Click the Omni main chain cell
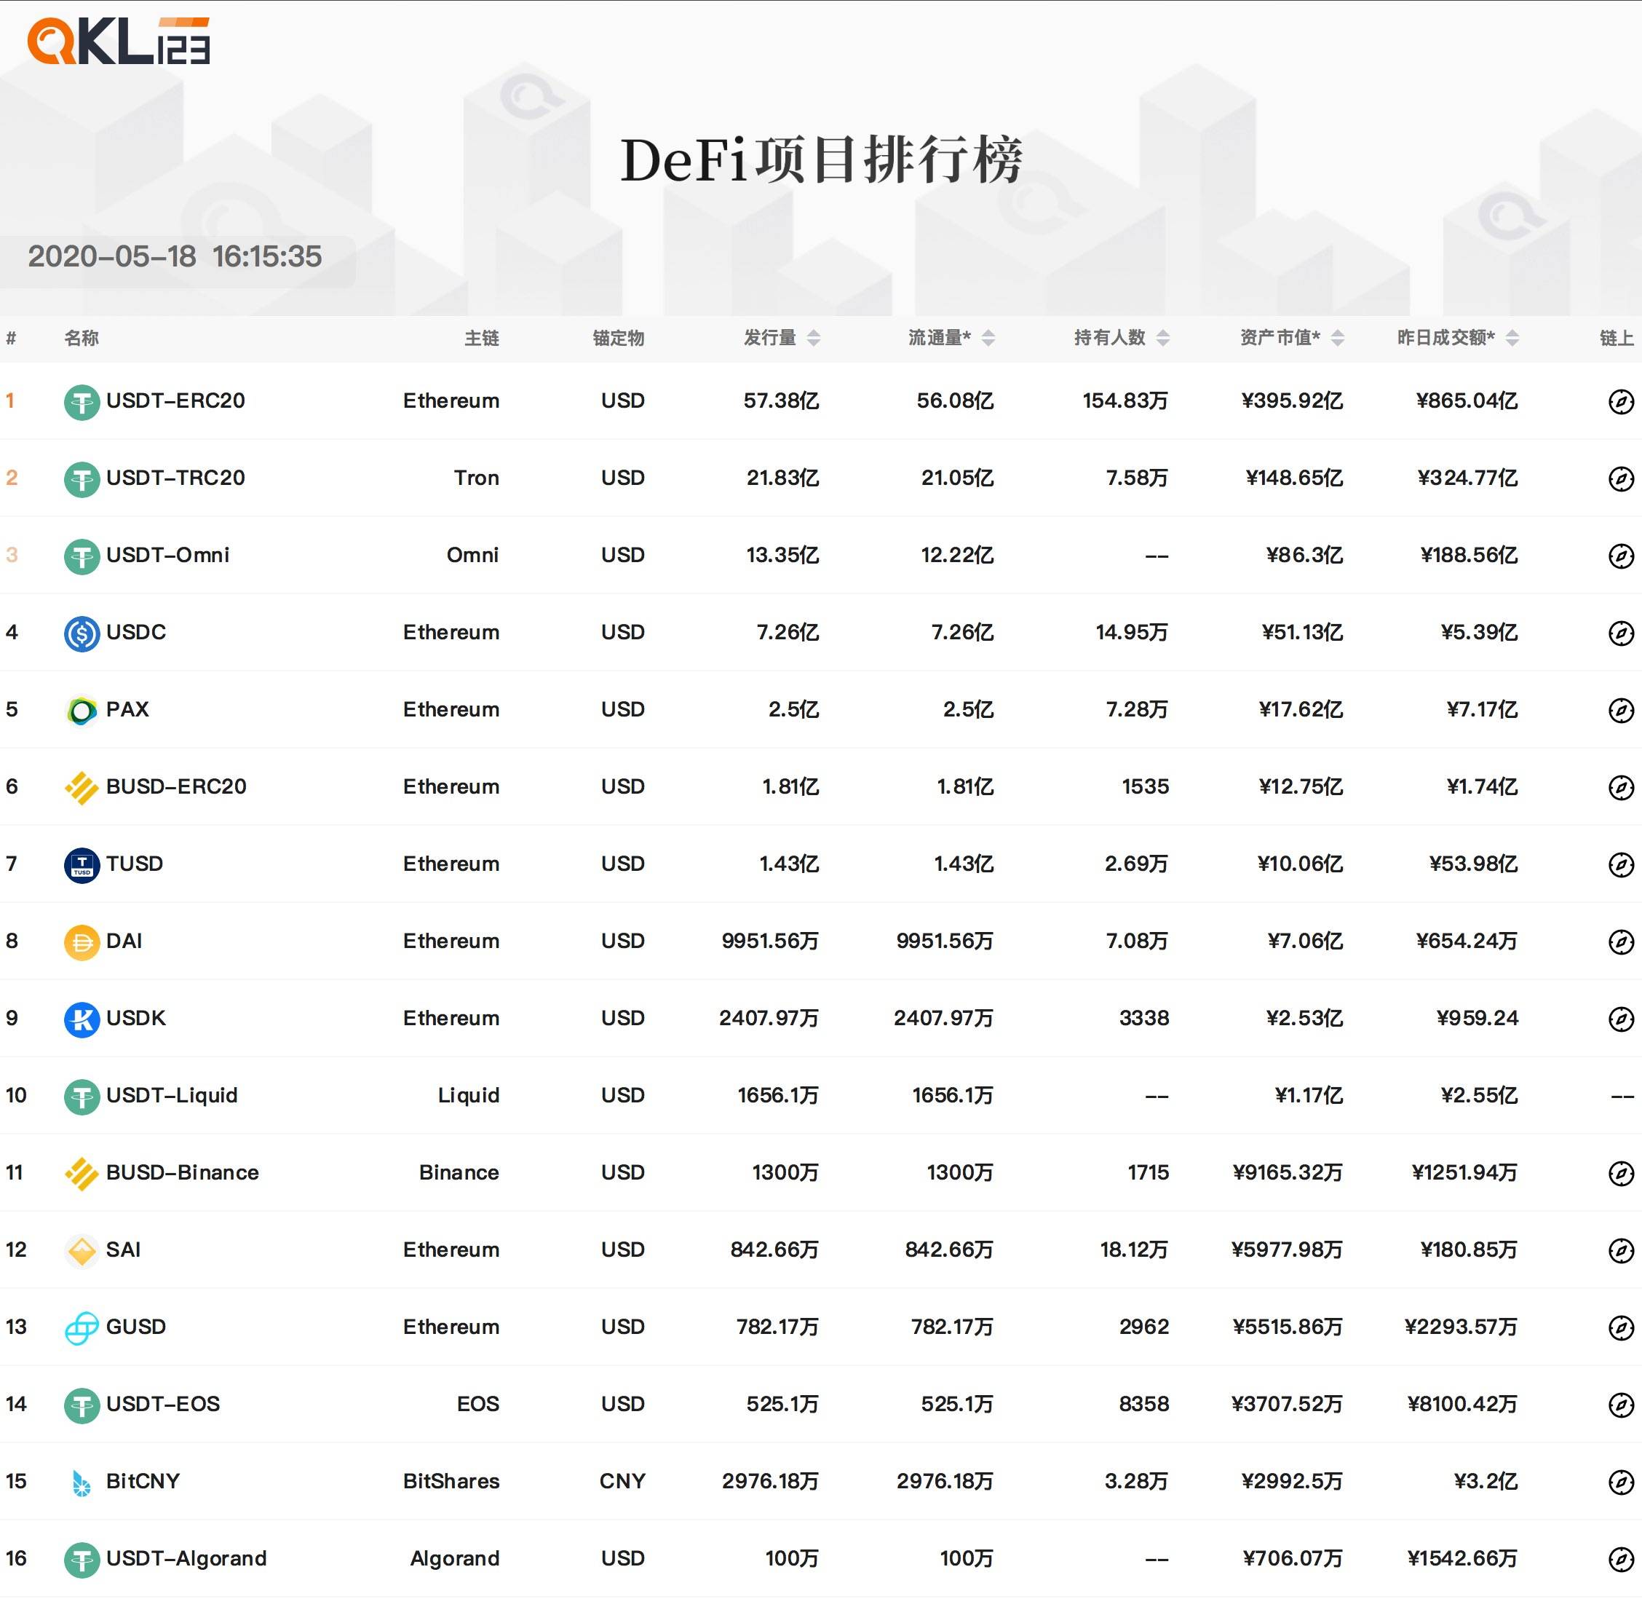Image resolution: width=1642 pixels, height=1599 pixels. point(472,555)
